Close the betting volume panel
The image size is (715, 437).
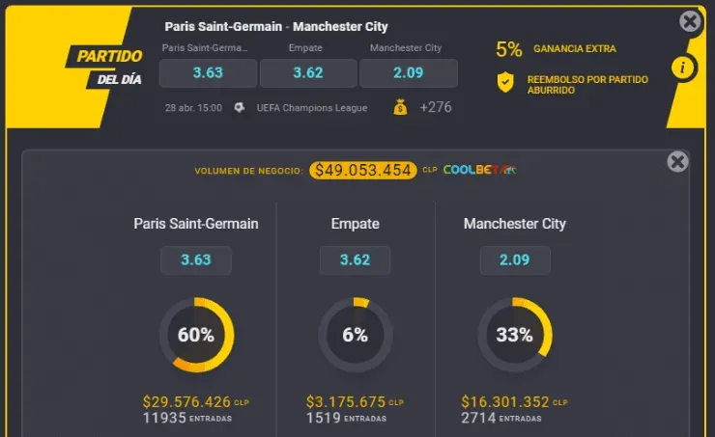click(678, 162)
